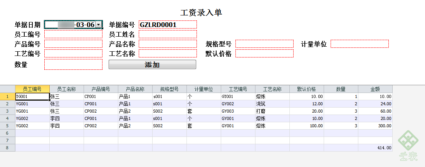Click the 产品编号 input field
The image size is (425, 167).
pyautogui.click(x=74, y=44)
